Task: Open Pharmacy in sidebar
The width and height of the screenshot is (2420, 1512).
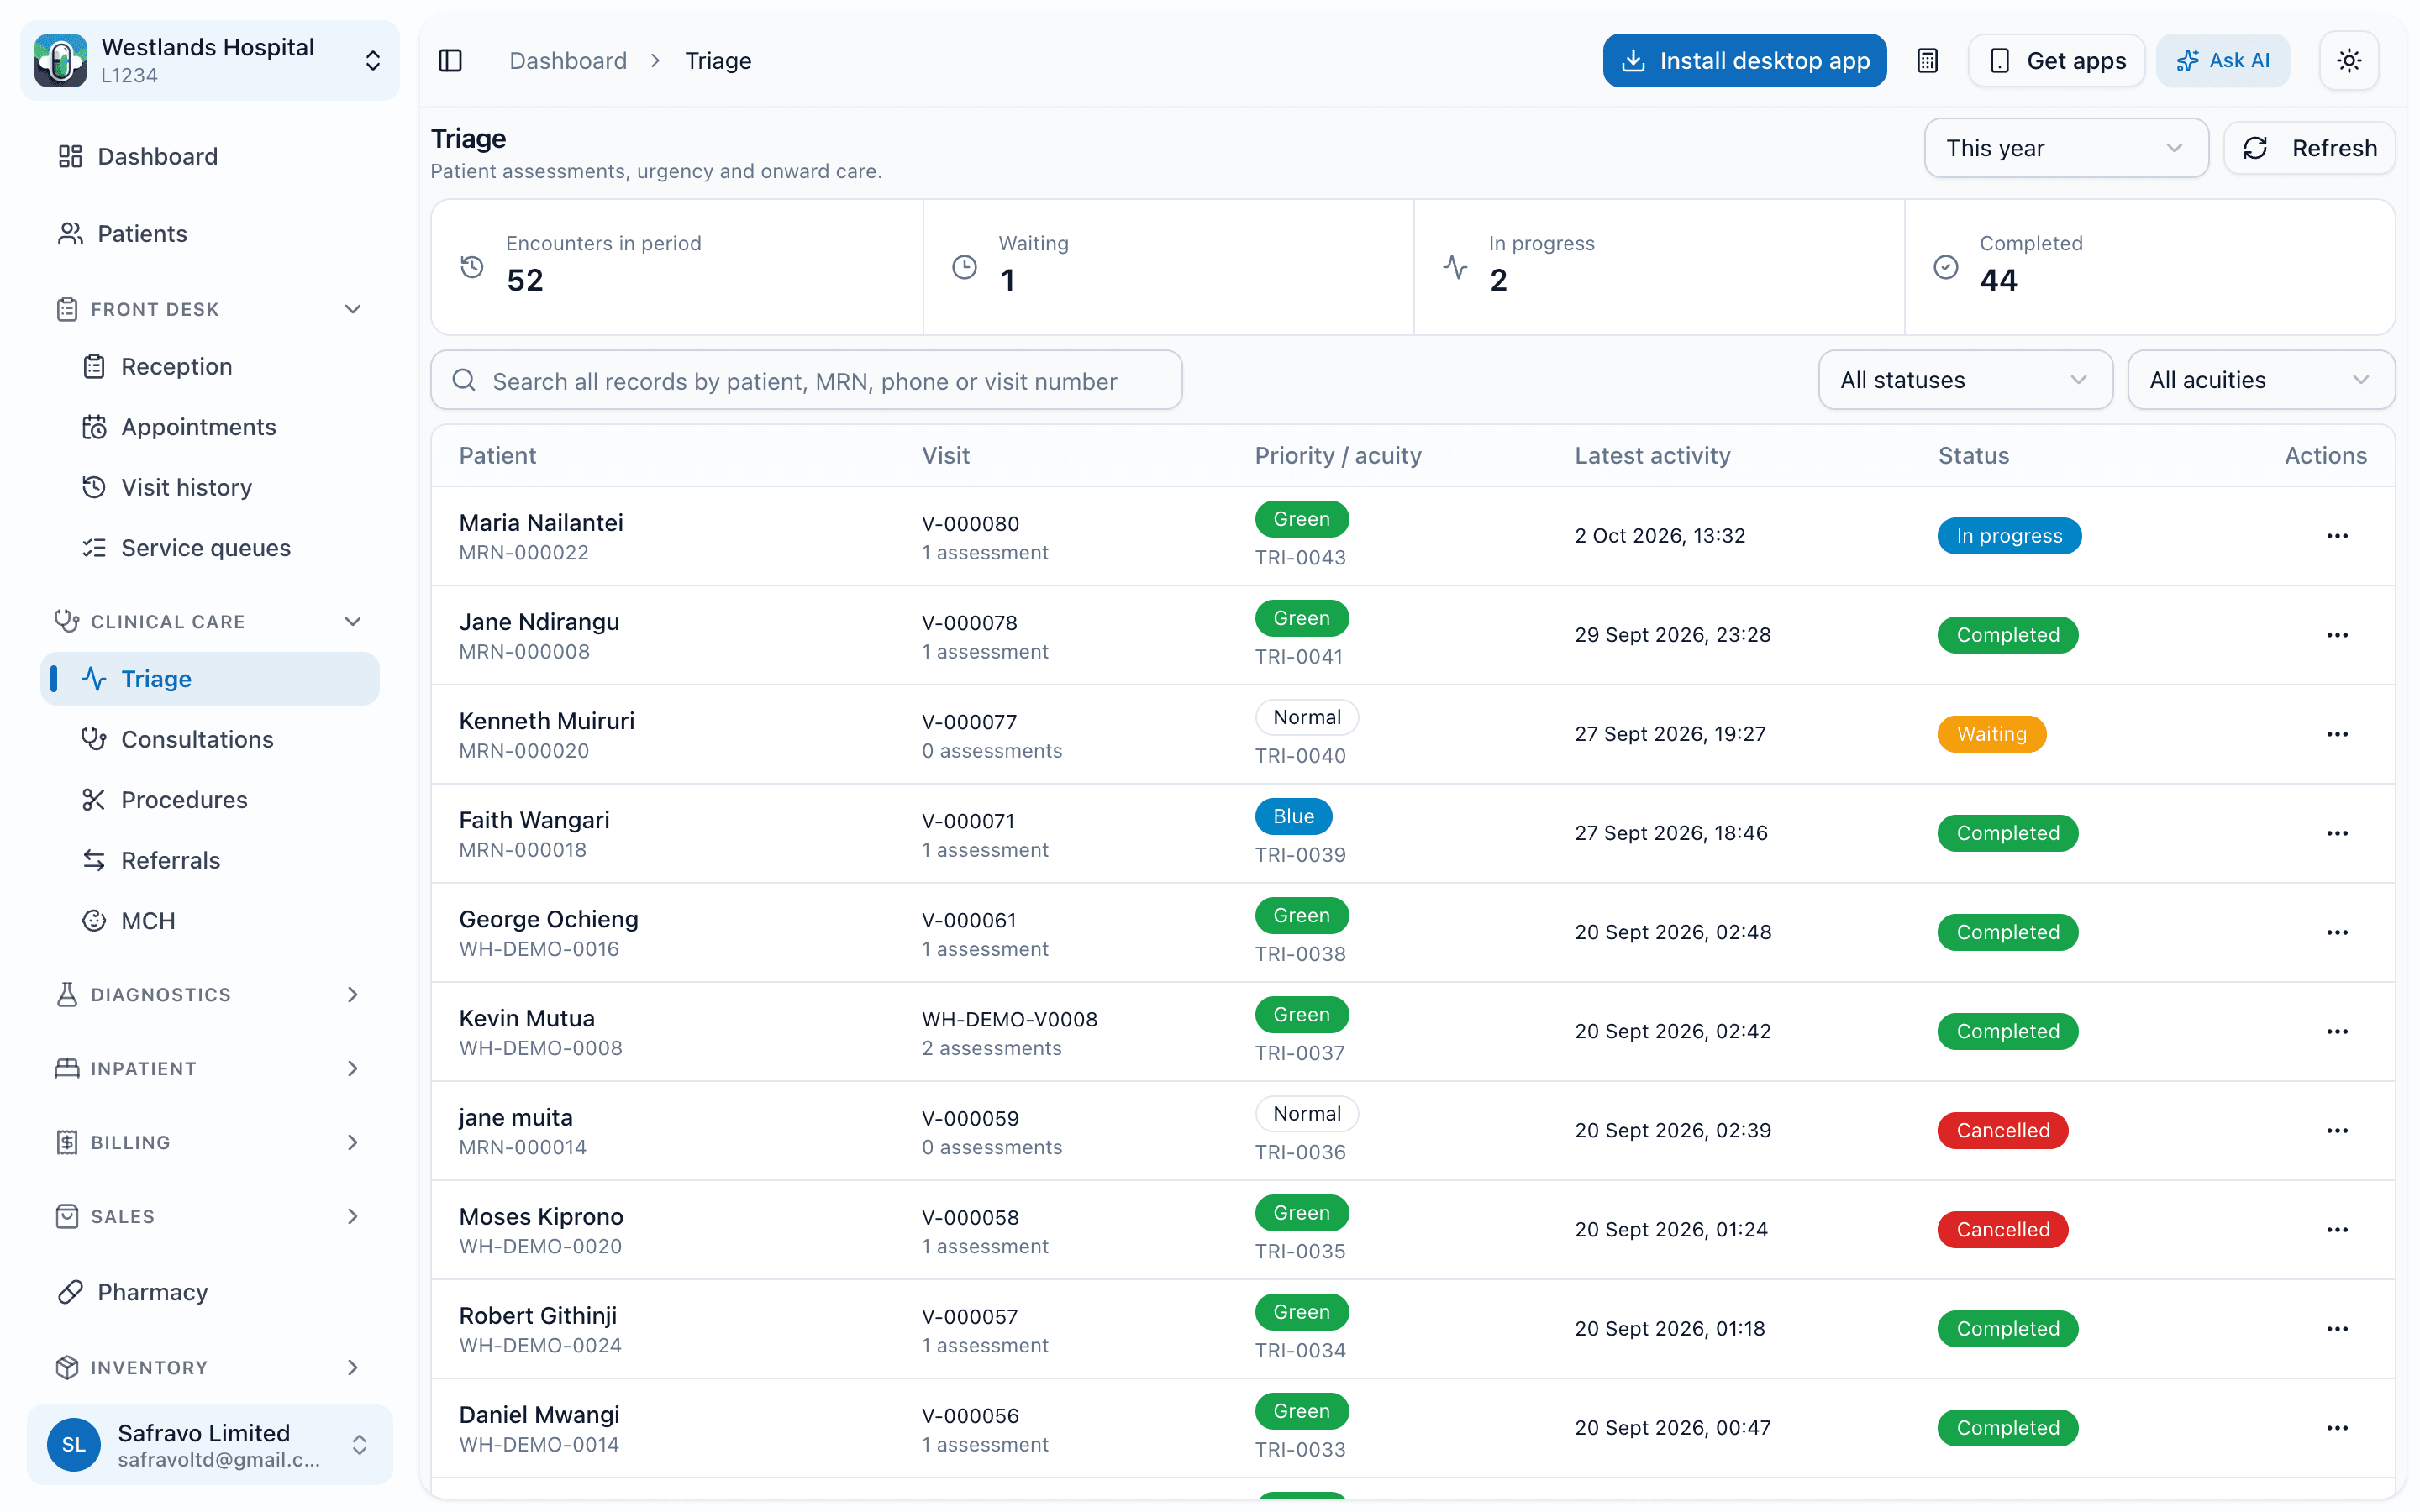Action: tap(210, 1292)
